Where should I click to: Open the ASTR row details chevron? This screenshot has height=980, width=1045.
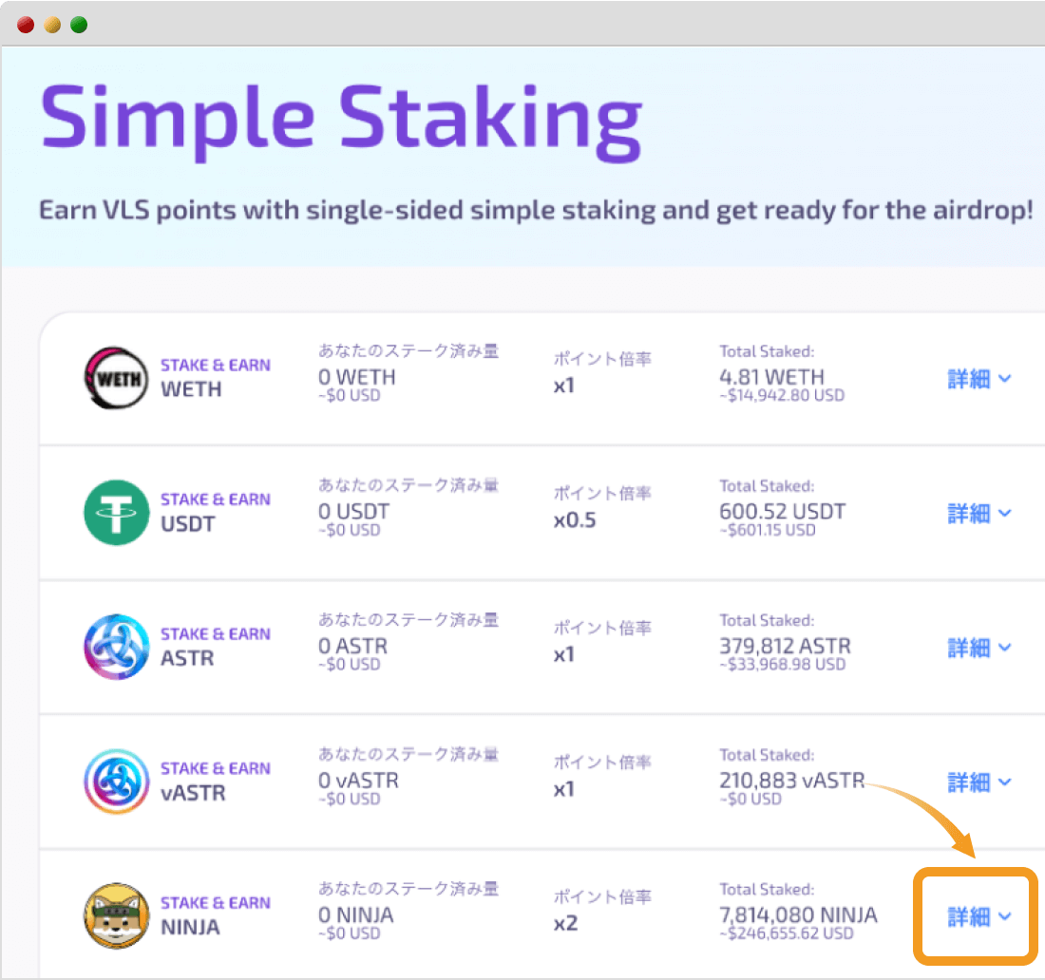1004,649
